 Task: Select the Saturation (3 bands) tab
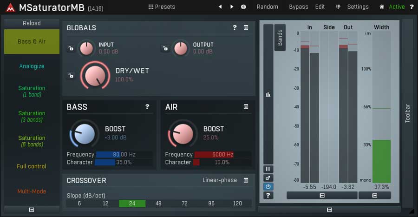pyautogui.click(x=32, y=116)
